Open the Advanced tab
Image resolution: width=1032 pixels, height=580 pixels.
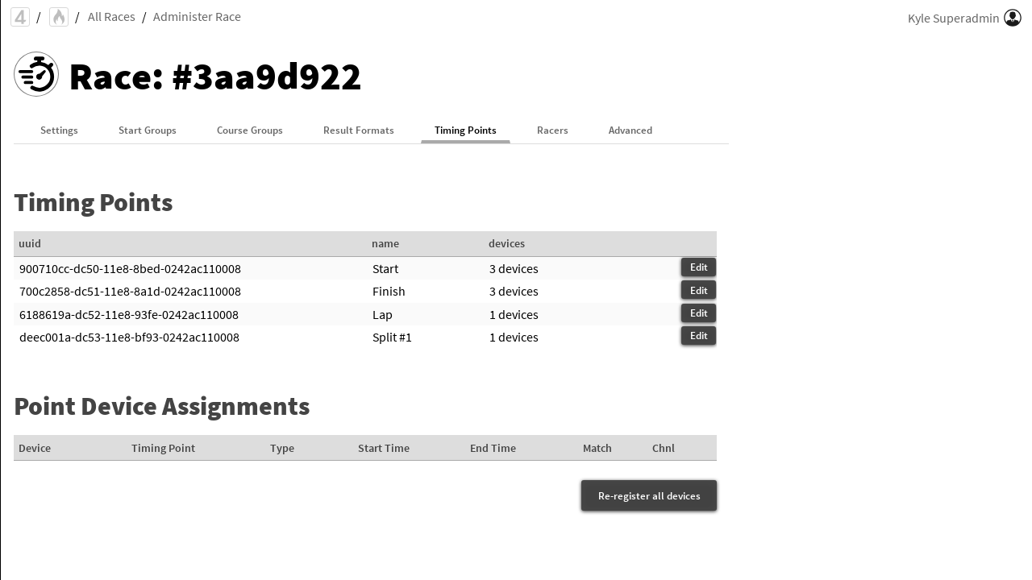630,130
